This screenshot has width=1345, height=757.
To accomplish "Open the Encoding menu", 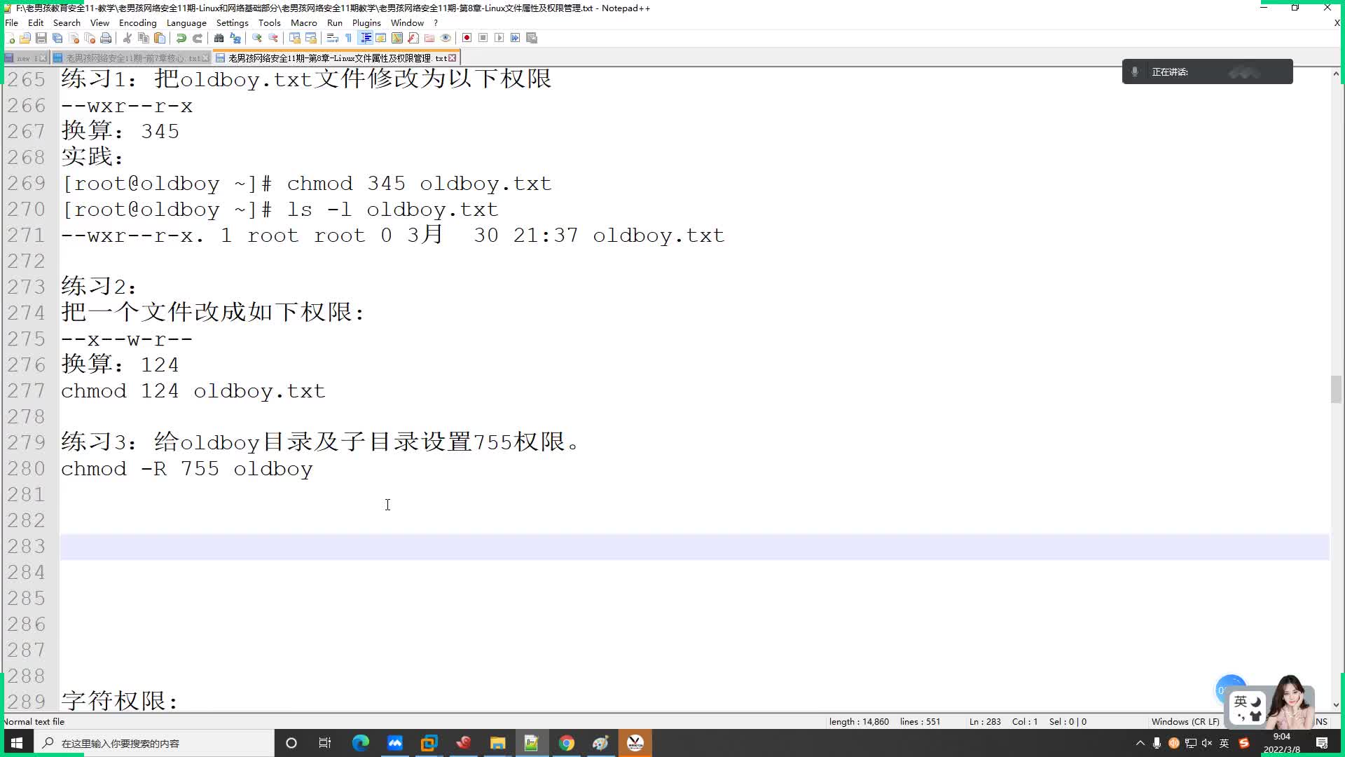I will (x=137, y=23).
